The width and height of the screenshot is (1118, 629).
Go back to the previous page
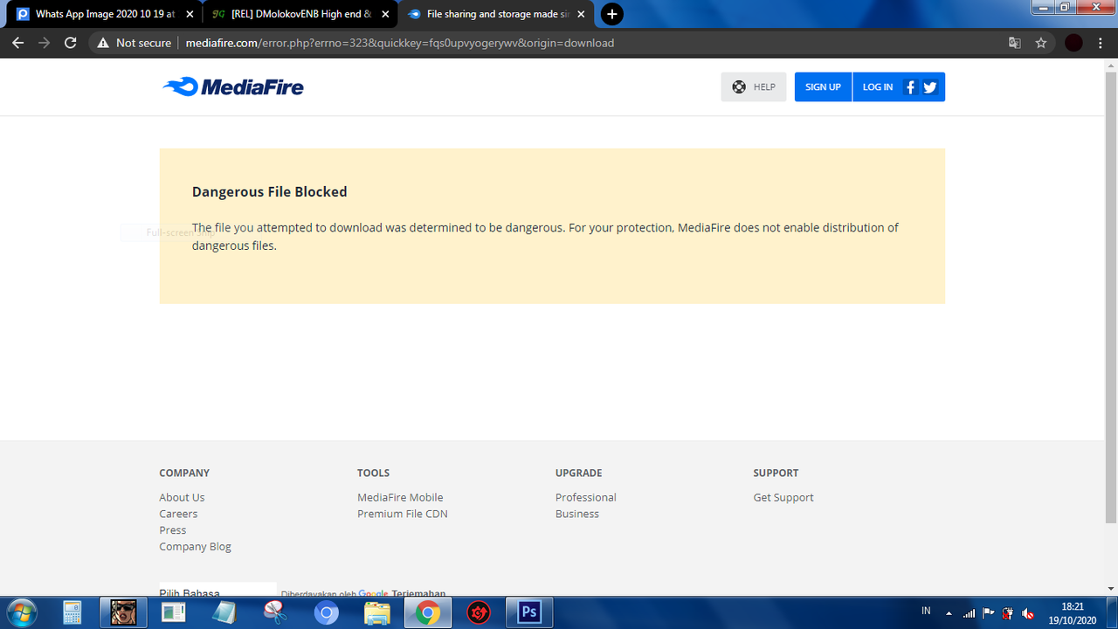point(17,43)
